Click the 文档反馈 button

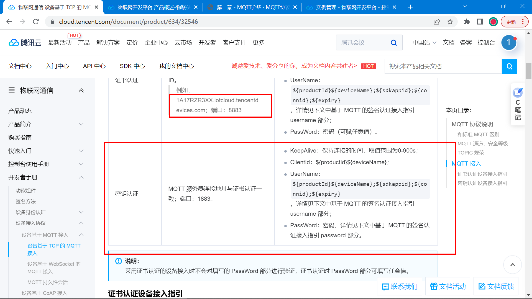click(496, 287)
